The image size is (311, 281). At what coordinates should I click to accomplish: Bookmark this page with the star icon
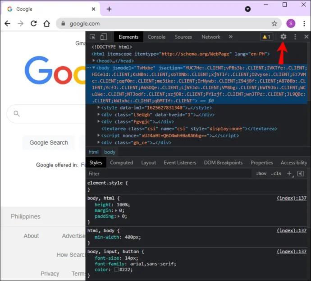[x=274, y=23]
